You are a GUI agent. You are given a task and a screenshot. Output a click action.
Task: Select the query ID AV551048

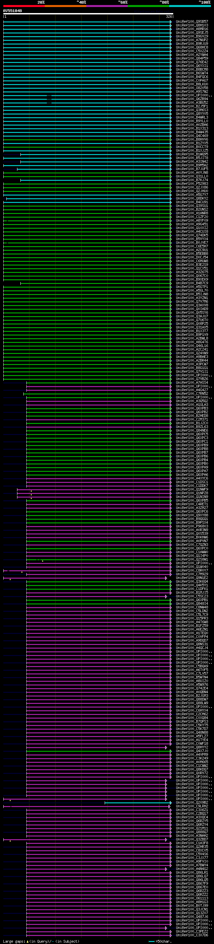12,11
